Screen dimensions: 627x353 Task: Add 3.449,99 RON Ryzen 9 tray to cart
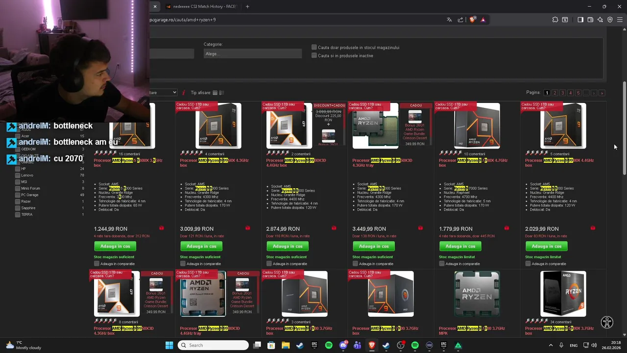[374, 246]
